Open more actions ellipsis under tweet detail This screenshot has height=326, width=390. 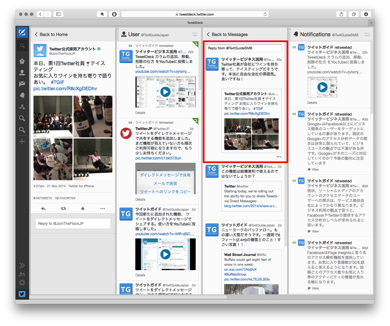tap(103, 209)
